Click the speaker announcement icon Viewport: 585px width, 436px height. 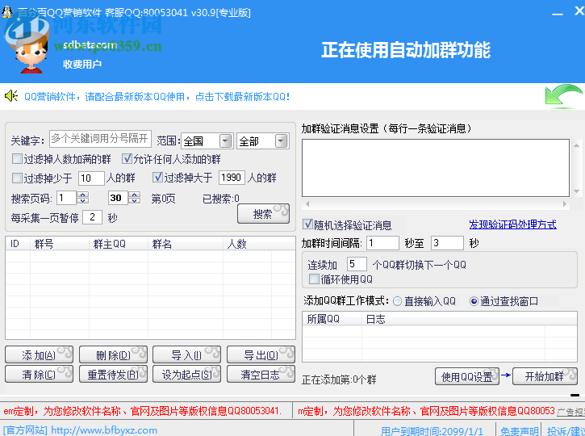click(x=11, y=96)
